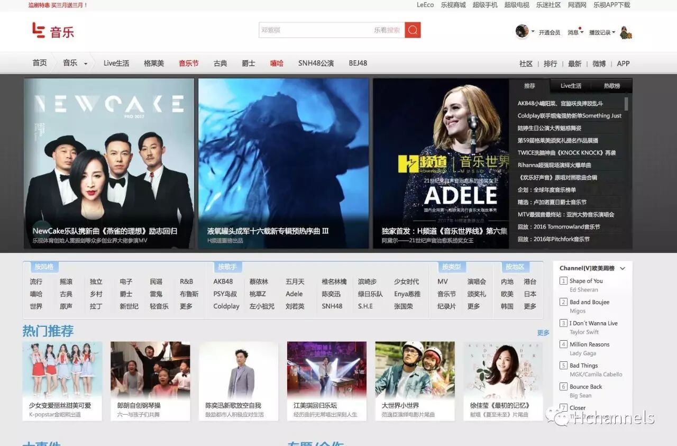Open the NewCake band banner image
The height and width of the screenshot is (446, 677).
pyautogui.click(x=109, y=163)
